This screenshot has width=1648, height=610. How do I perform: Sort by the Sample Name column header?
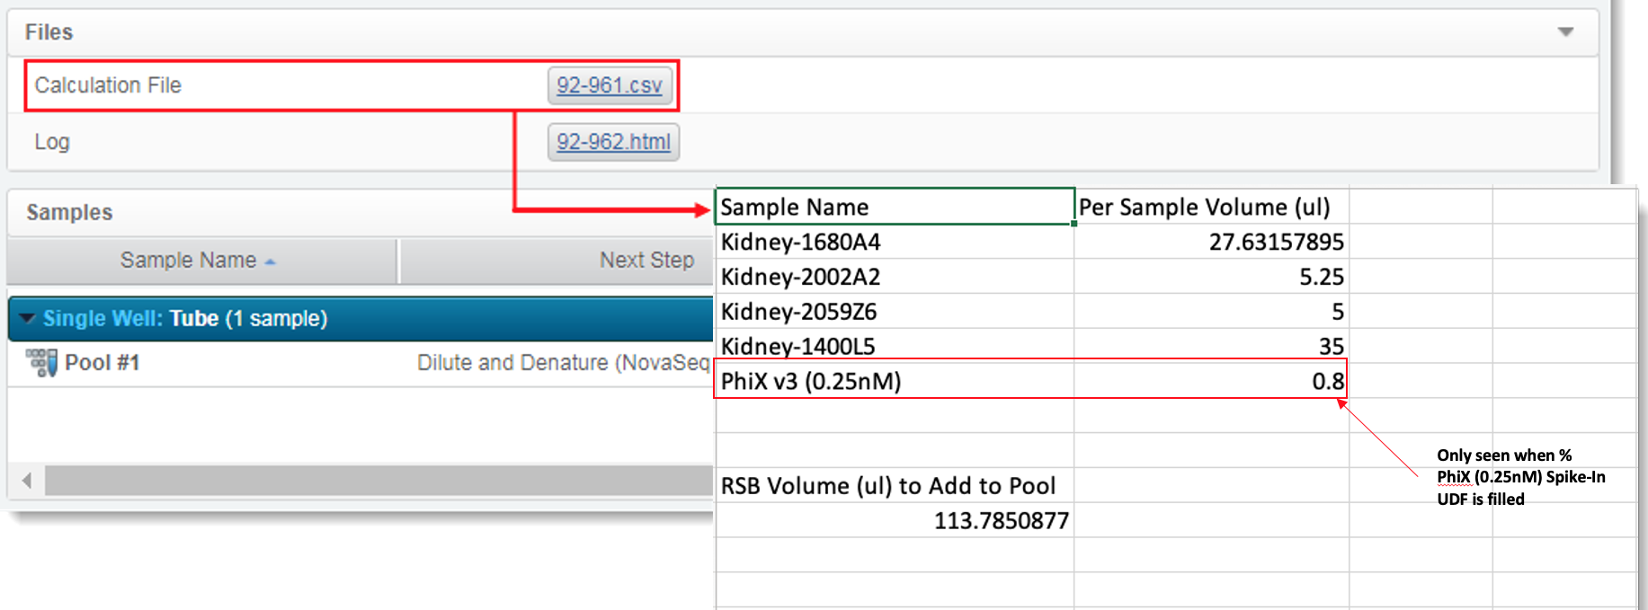(188, 261)
